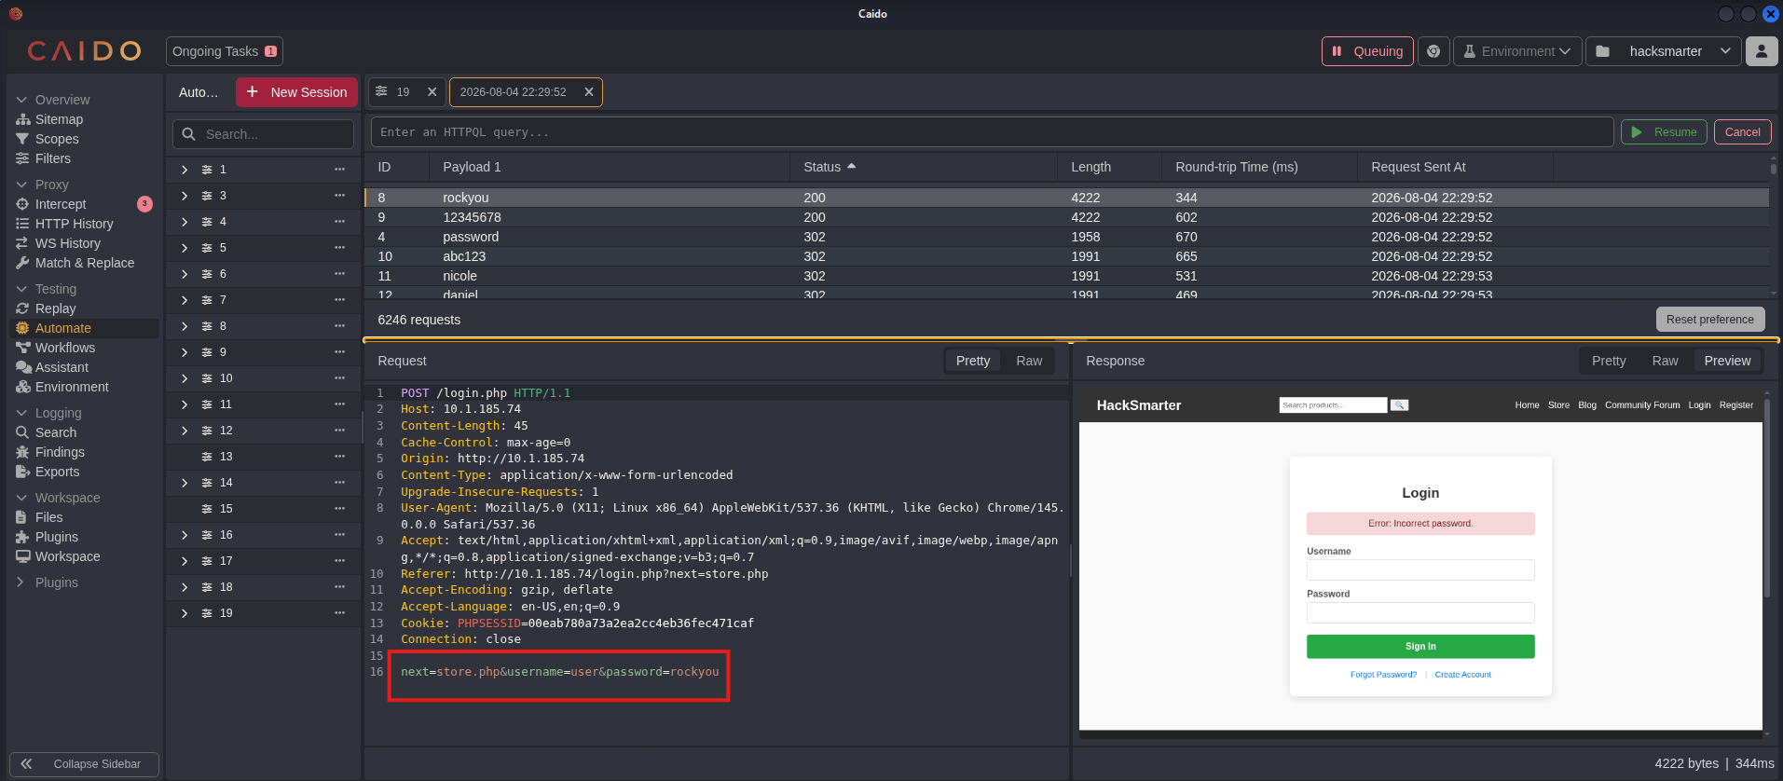The width and height of the screenshot is (1783, 781).
Task: Collapse the Logging section
Action: point(48,413)
